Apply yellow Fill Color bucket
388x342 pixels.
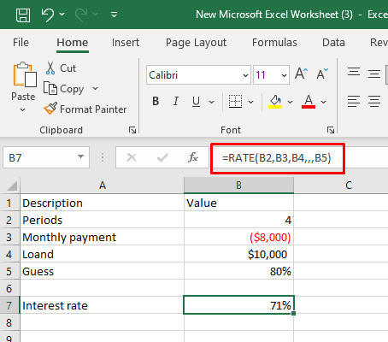pyautogui.click(x=275, y=102)
